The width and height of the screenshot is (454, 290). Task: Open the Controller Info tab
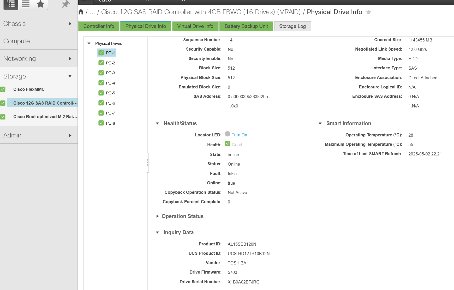point(99,26)
